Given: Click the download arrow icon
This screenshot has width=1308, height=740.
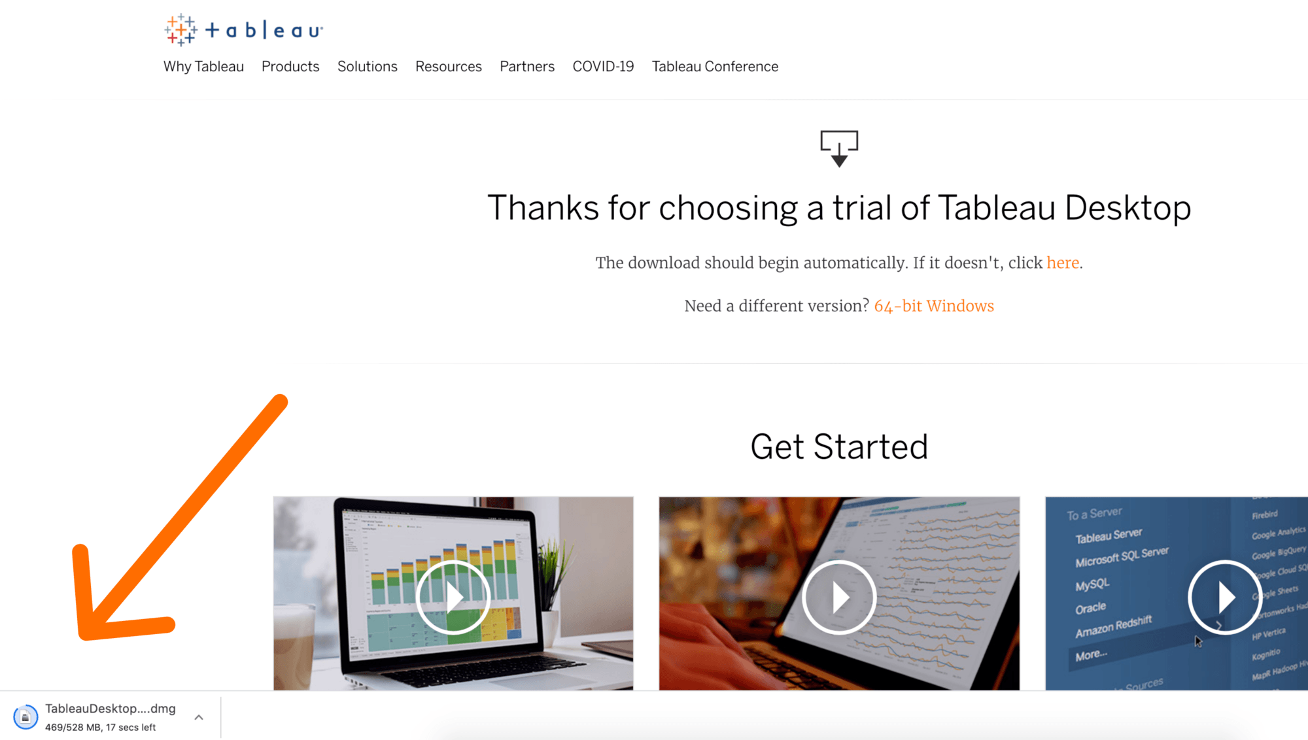Looking at the screenshot, I should [x=839, y=146].
